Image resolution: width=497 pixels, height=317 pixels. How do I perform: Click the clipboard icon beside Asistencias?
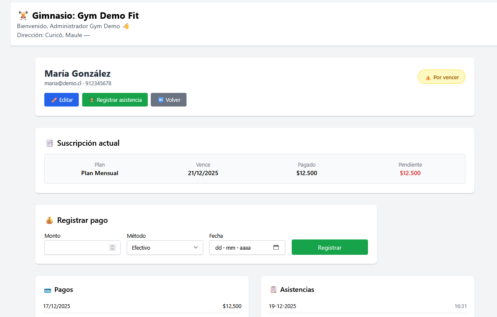[x=273, y=290]
